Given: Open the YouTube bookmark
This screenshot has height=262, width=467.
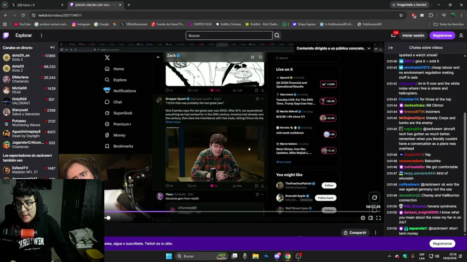Looking at the screenshot, I should pos(22,24).
